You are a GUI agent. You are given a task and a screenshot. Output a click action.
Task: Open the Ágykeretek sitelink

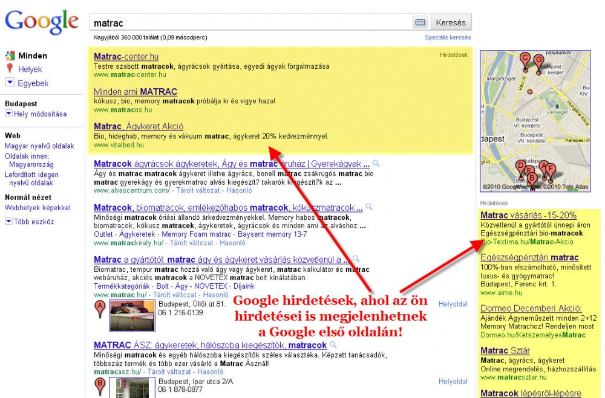(137, 234)
